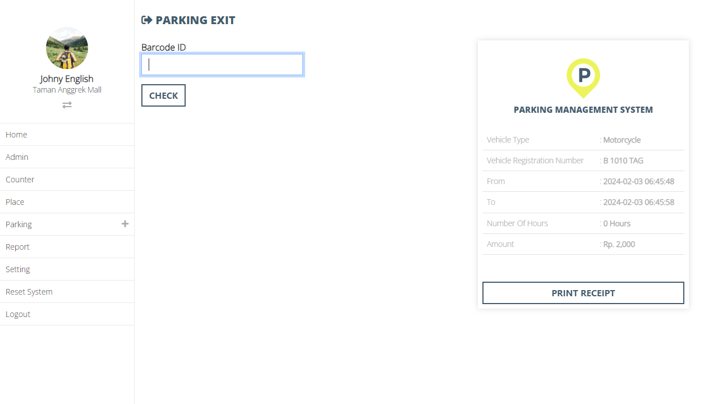
Task: Log out via the Logout item
Action: click(x=18, y=314)
